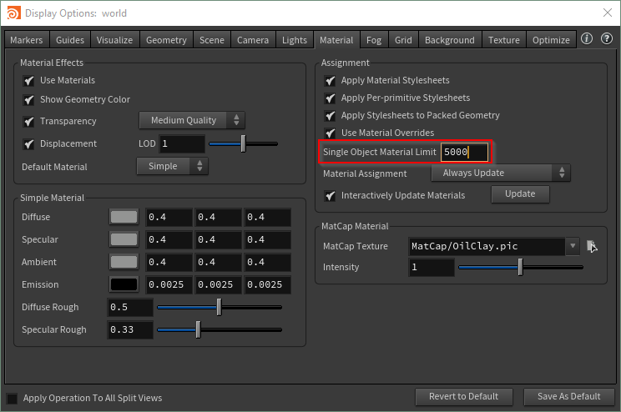The height and width of the screenshot is (412, 621).
Task: Toggle Show Geometry Color checkbox
Action: (29, 100)
